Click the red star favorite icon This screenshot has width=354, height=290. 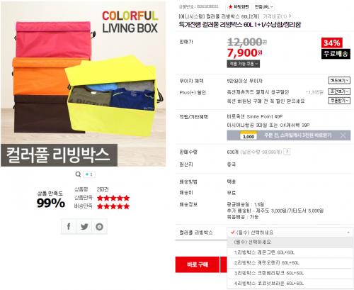(x=231, y=7)
